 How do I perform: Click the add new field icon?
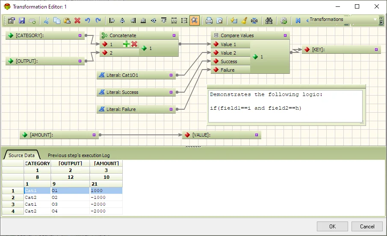point(32,20)
